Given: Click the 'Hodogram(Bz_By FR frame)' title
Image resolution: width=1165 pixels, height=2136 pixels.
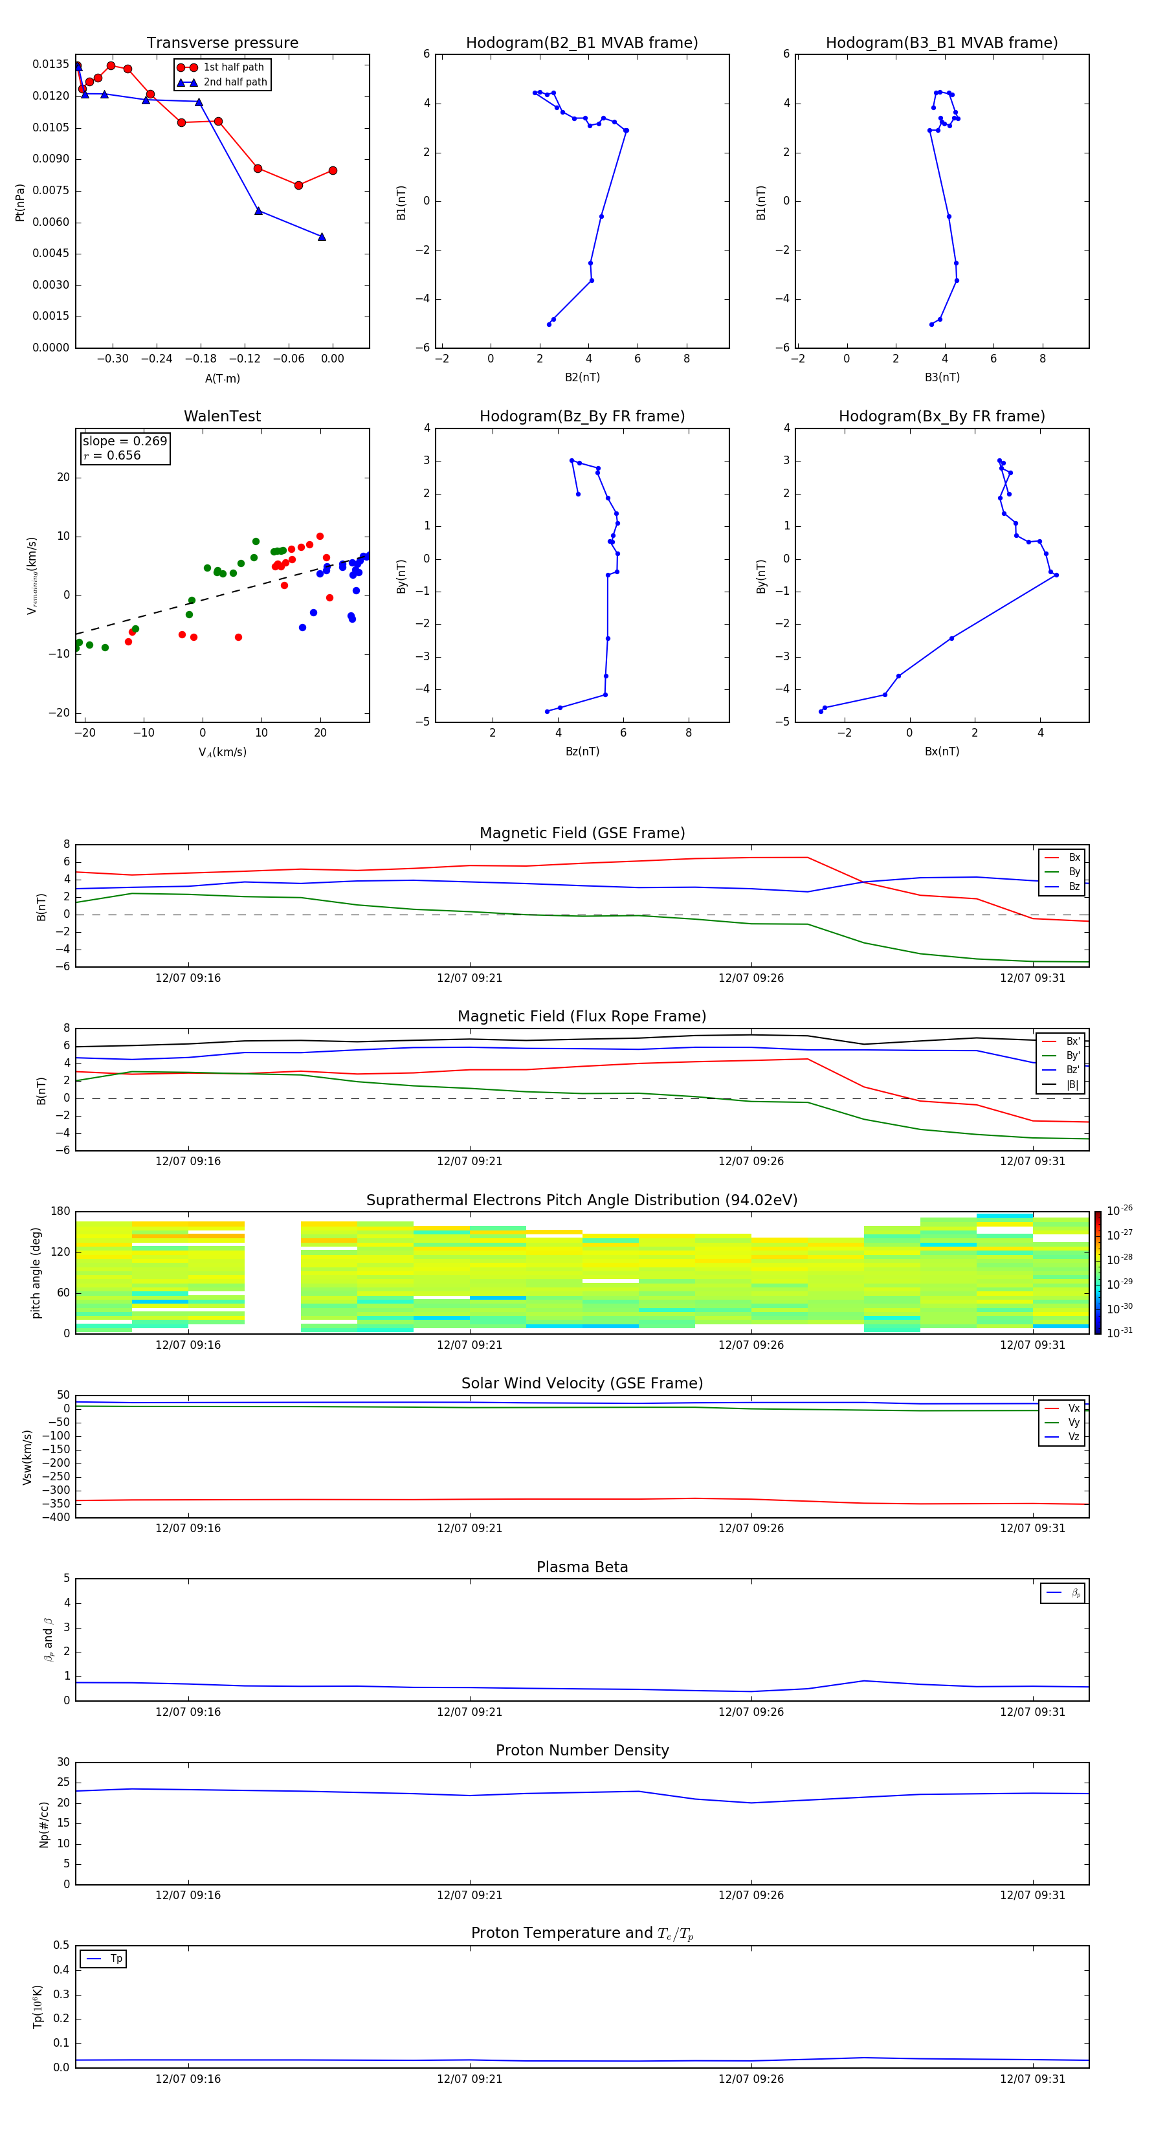Looking at the screenshot, I should pyautogui.click(x=582, y=416).
